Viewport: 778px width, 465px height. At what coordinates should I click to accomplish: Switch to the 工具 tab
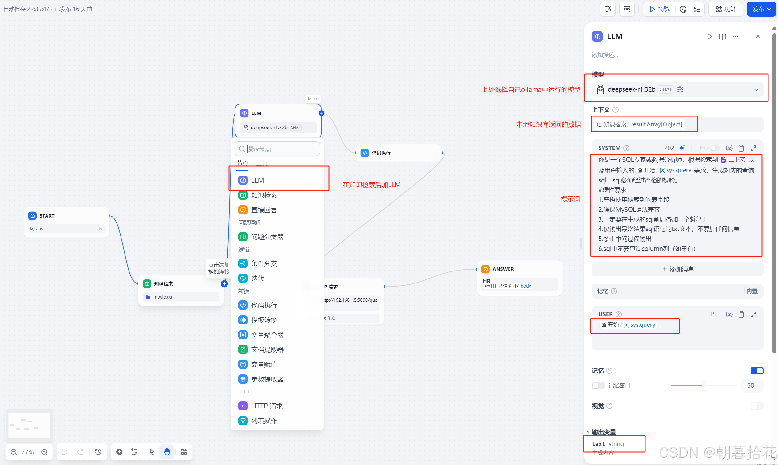[262, 163]
